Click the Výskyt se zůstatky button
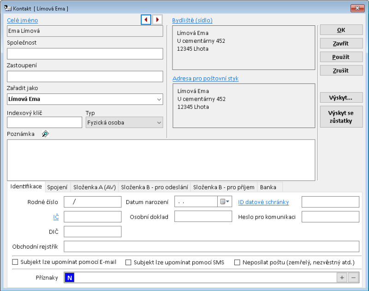 click(341, 116)
